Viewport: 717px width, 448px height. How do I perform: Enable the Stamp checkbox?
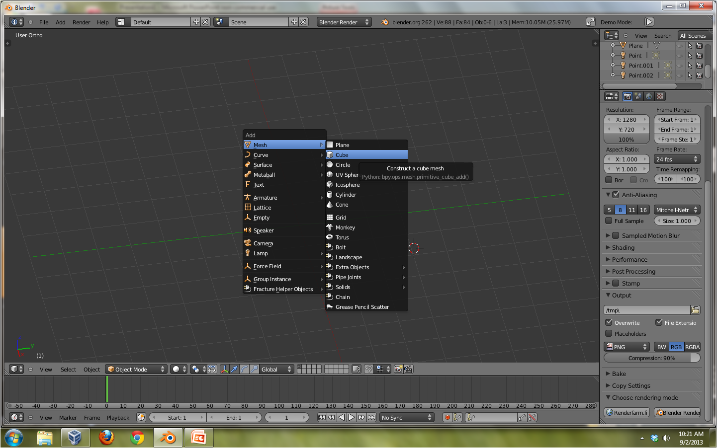click(616, 283)
